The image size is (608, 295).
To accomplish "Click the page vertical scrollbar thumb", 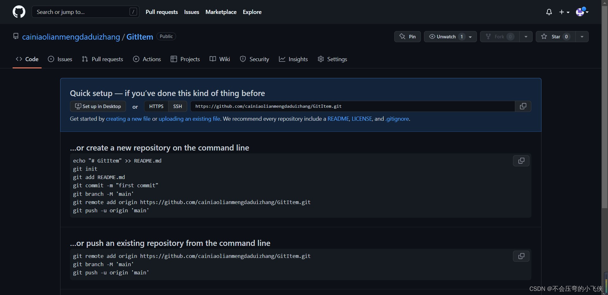I will point(605,107).
